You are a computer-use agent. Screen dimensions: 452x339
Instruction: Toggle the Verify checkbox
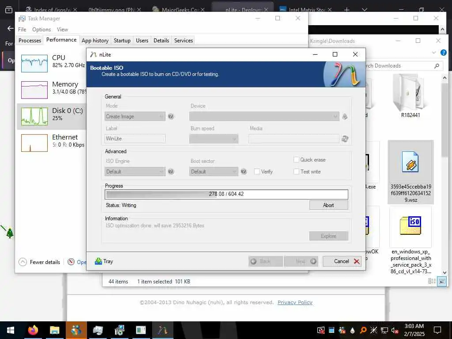pos(256,172)
